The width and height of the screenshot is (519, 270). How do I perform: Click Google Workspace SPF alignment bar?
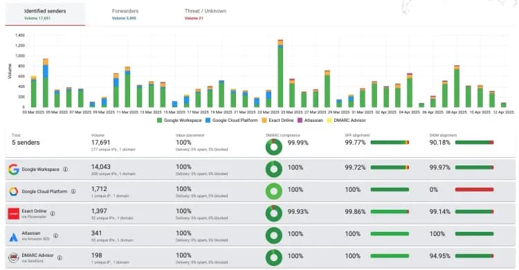[x=390, y=168]
